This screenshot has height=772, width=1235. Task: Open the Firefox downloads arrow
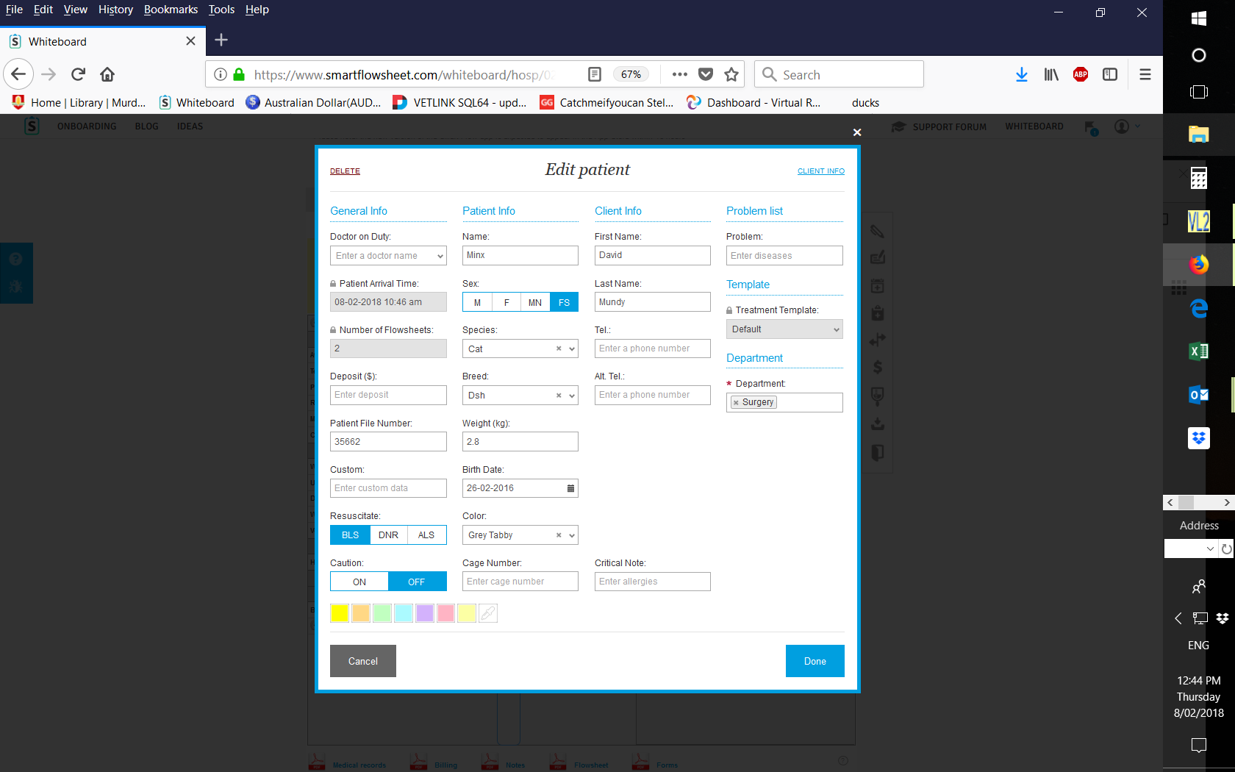tap(1021, 74)
